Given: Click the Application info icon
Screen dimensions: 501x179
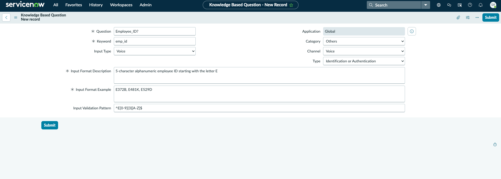Looking at the screenshot, I should point(412,31).
